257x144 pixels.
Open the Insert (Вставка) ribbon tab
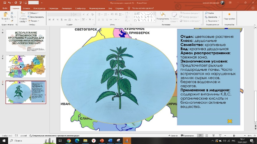click(27, 8)
